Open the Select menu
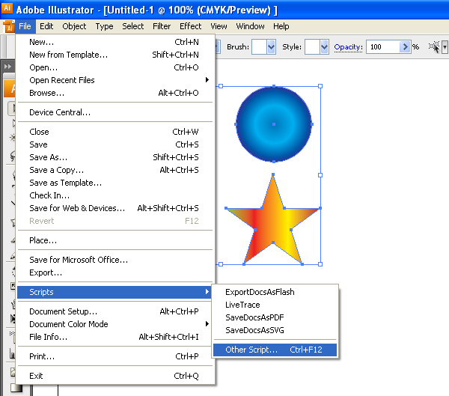Image resolution: width=449 pixels, height=396 pixels. (x=133, y=26)
